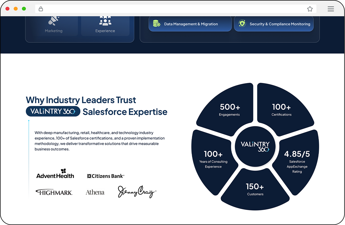Click the bookmark star icon in address bar

pyautogui.click(x=310, y=9)
